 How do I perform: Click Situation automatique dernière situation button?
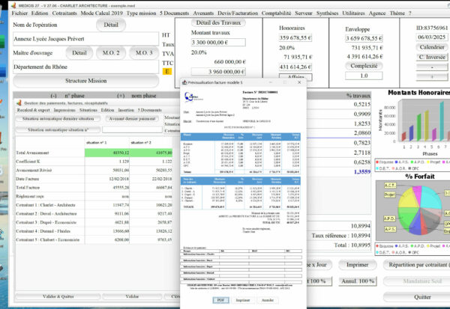(x=58, y=119)
